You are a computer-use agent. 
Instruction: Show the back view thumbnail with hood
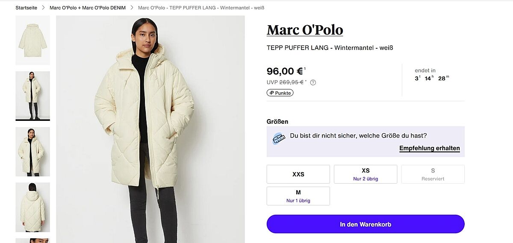tap(32, 207)
